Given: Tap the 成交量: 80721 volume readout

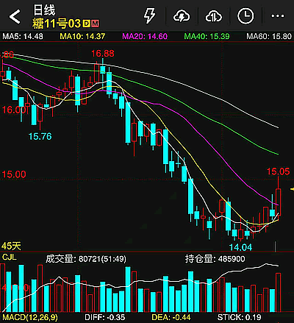Looking at the screenshot, I should (x=86, y=259).
